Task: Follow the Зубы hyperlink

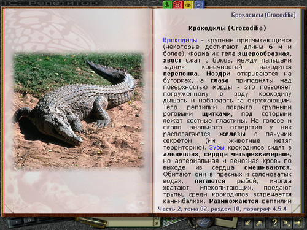Action: pyautogui.click(x=217, y=147)
